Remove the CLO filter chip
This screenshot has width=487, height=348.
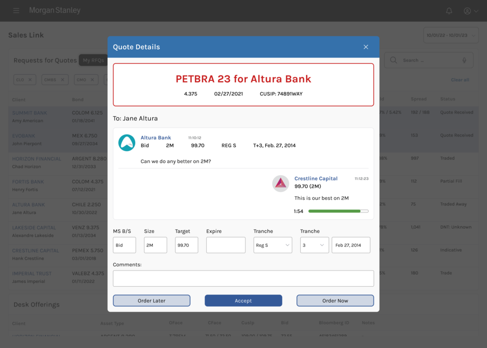pos(30,80)
